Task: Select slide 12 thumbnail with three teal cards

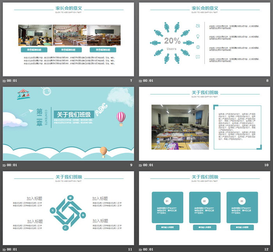Action: tap(205, 208)
